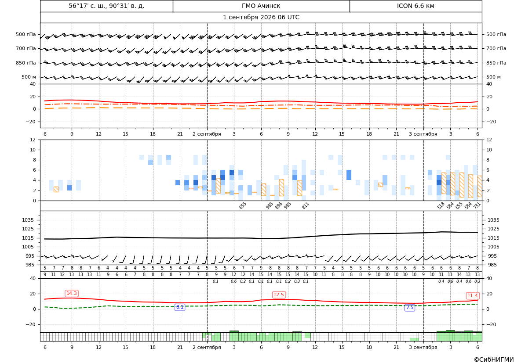Click the ©СибНИГМИ copyright text

point(493,359)
